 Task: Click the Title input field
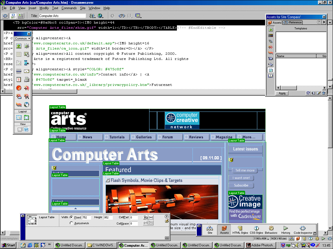click(x=62, y=16)
